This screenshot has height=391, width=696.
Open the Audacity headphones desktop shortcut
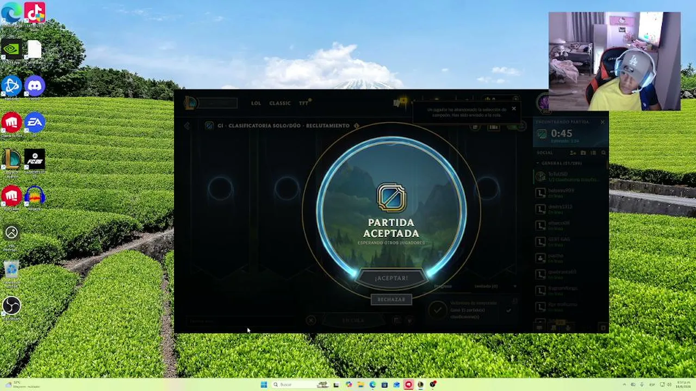(34, 197)
